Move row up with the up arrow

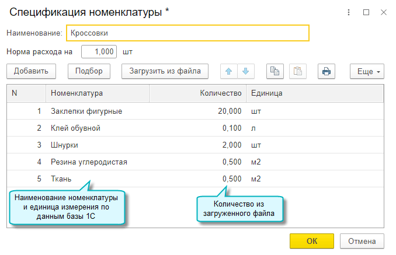[229, 71]
